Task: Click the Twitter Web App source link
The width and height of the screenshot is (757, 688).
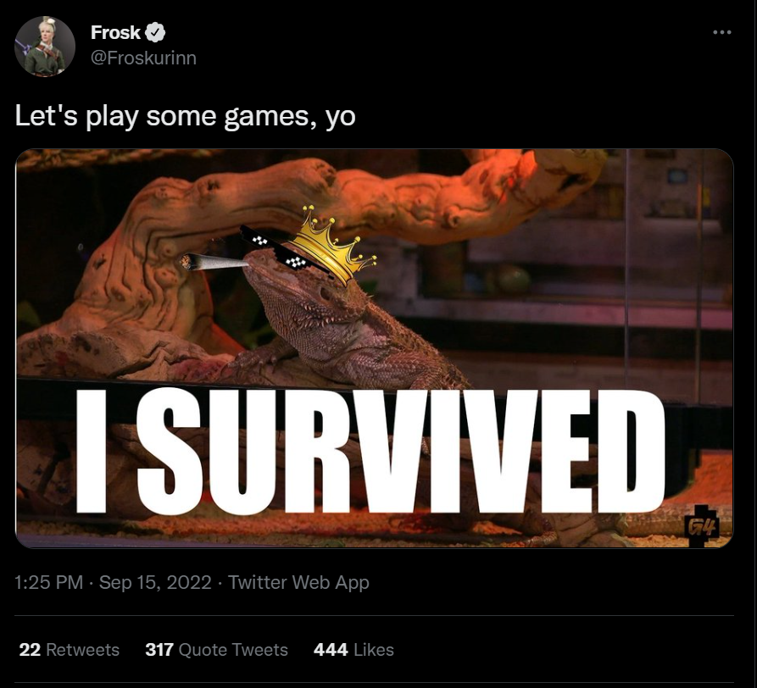Action: [298, 582]
